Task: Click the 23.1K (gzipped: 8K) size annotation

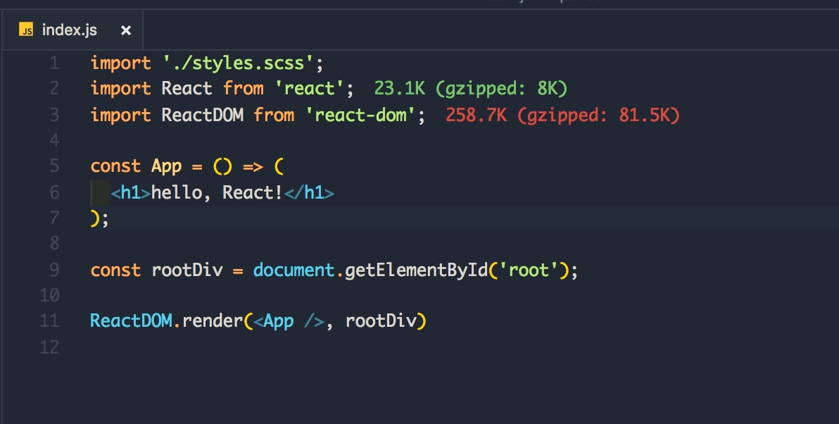Action: [x=470, y=88]
